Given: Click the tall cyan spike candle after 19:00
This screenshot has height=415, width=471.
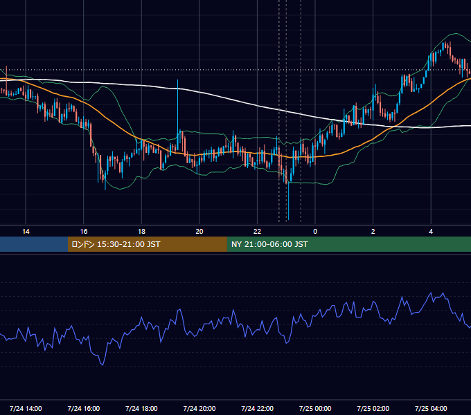Looking at the screenshot, I should tap(177, 114).
